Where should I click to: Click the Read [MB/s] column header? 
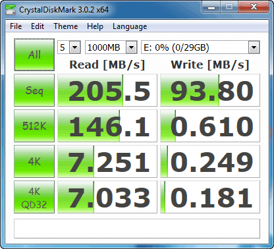click(x=107, y=65)
